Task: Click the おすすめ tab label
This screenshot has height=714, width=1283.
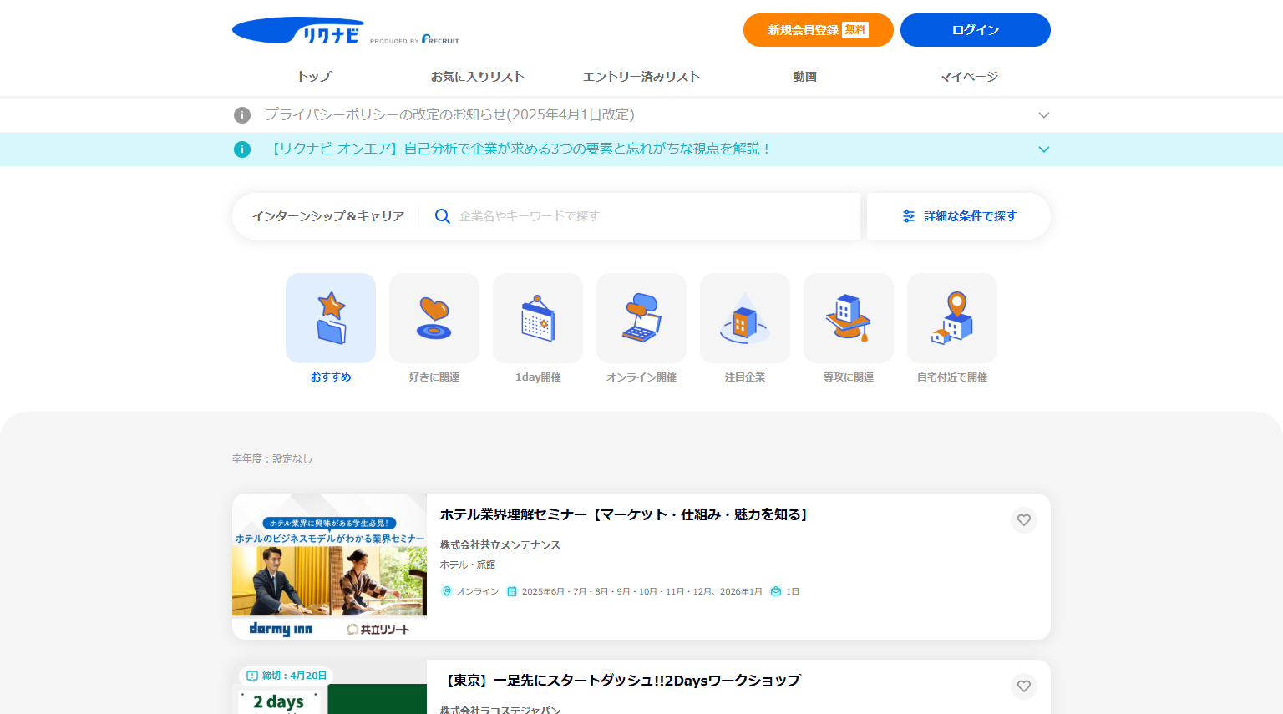Action: (331, 377)
